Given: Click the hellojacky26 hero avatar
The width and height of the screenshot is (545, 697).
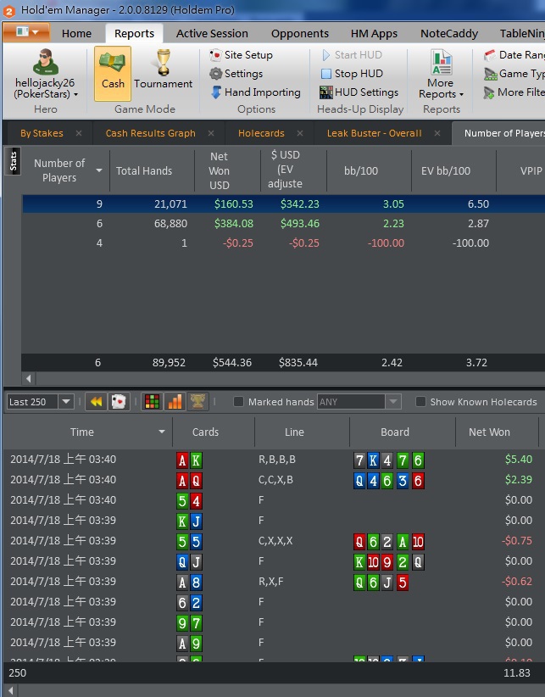Looking at the screenshot, I should 45,62.
